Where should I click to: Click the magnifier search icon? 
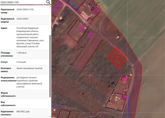pos(48,2)
